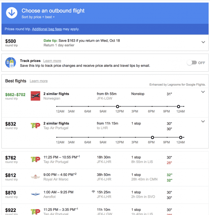Expand the $832 Tap Air Portugal flights
Viewport: 210px width, 215px height.
point(203,121)
